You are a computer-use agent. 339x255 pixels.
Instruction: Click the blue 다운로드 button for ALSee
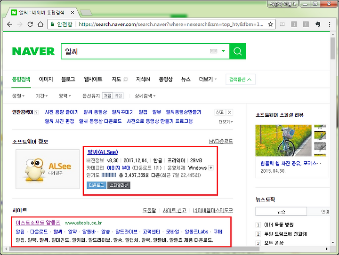[x=97, y=185]
